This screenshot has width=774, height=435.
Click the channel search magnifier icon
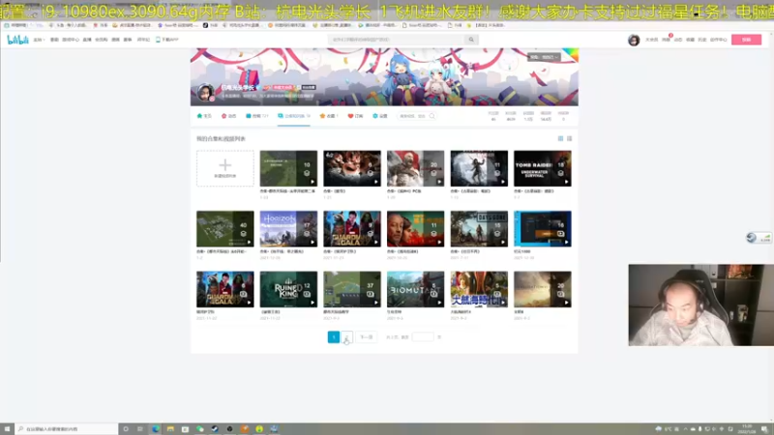(432, 116)
